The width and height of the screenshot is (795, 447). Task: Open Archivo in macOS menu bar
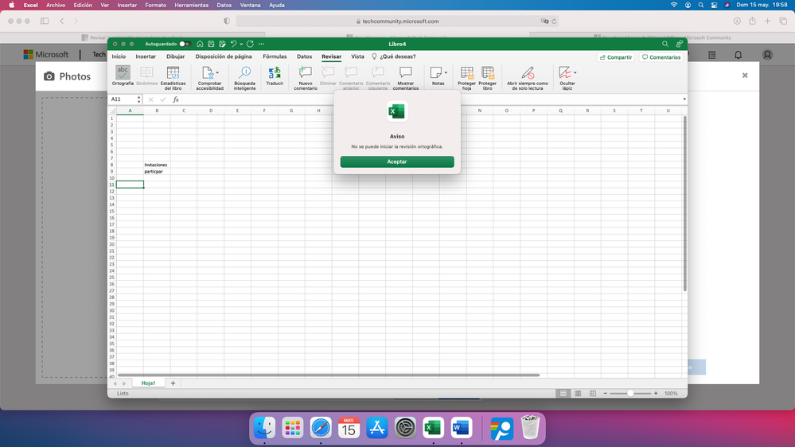pyautogui.click(x=56, y=5)
